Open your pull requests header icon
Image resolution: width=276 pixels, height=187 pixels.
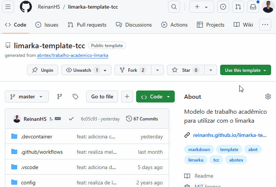tap(238, 7)
